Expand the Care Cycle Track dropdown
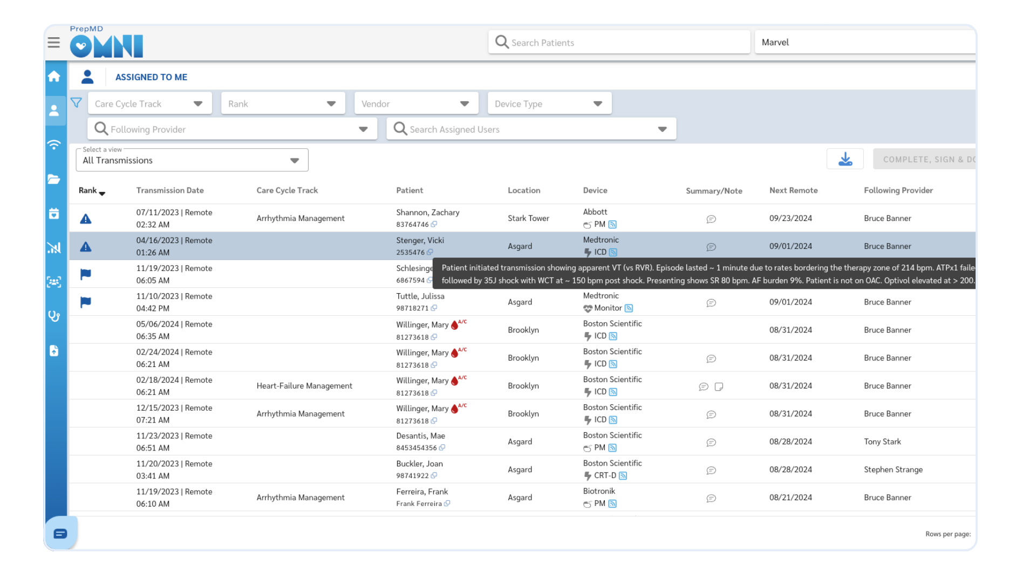 (x=149, y=103)
